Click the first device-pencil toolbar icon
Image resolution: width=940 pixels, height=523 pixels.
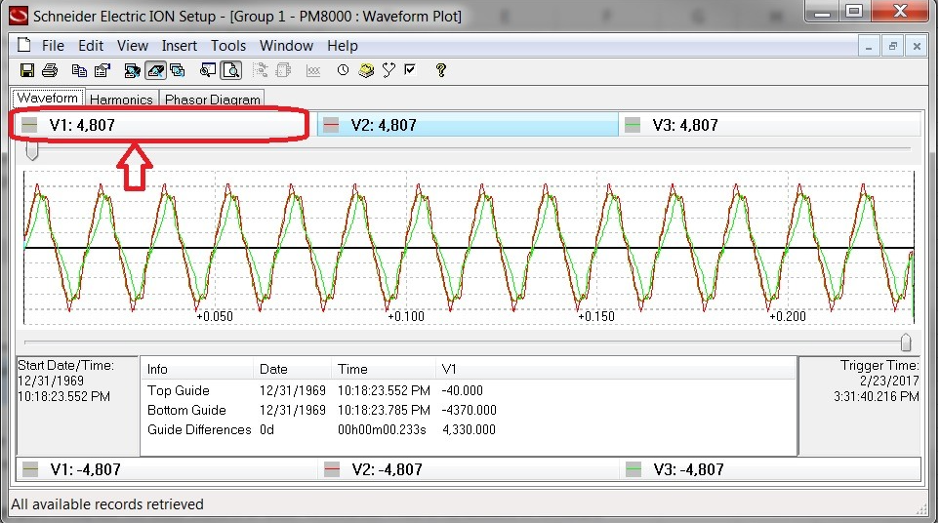132,70
